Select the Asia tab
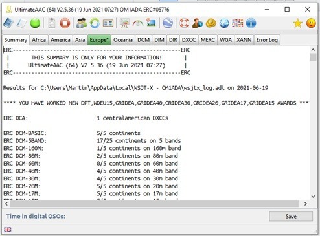 [80, 40]
